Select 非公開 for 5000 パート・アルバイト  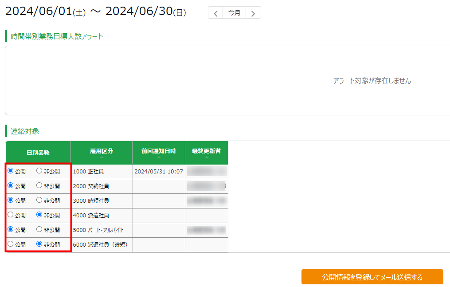(x=39, y=229)
